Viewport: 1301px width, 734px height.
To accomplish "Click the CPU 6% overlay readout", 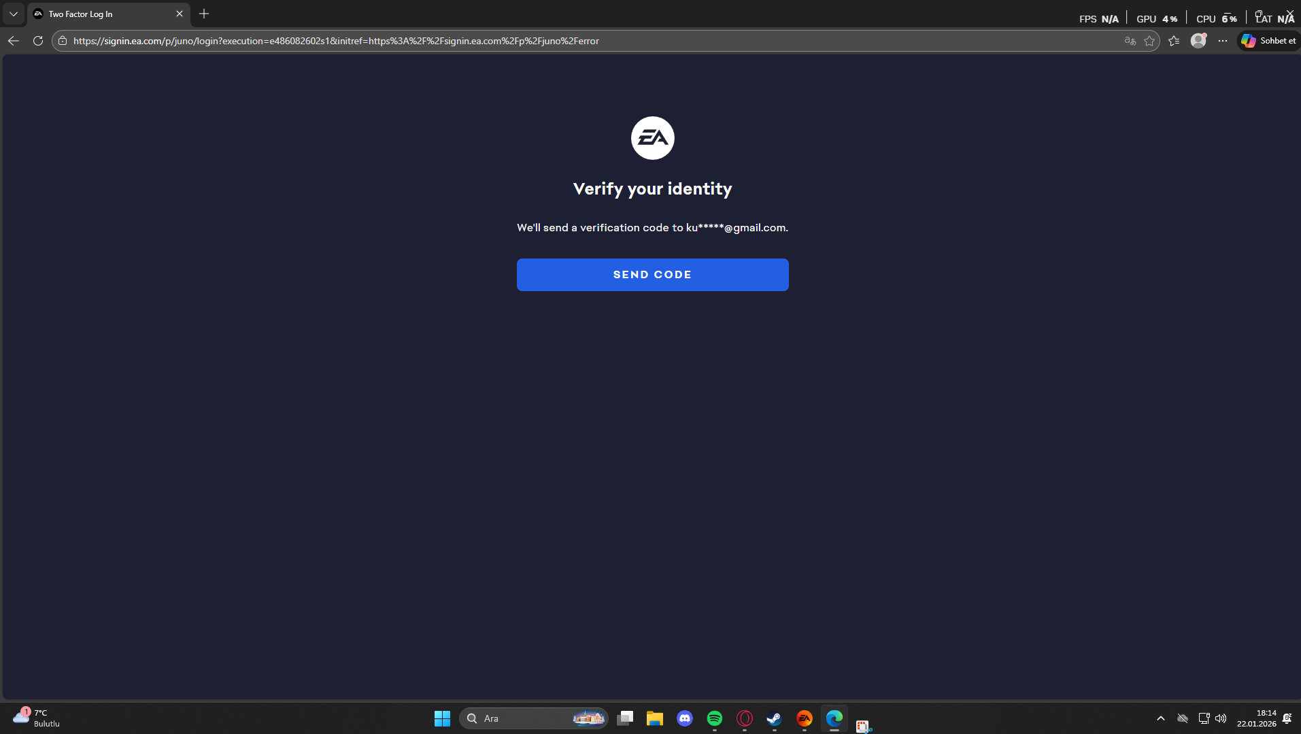I will 1217,19.
